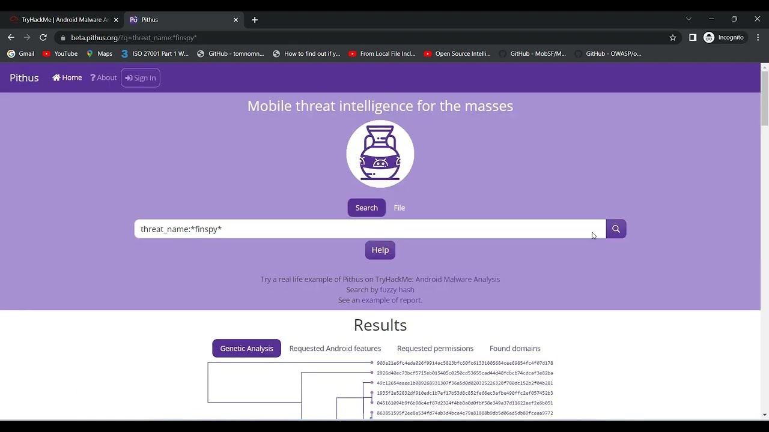769x432 pixels.
Task: Click the Pithus amphora logo
Action: (x=380, y=154)
